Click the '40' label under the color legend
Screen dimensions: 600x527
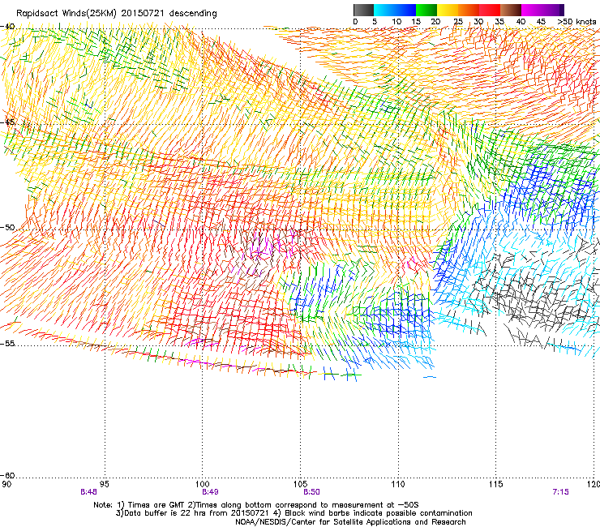click(x=521, y=21)
